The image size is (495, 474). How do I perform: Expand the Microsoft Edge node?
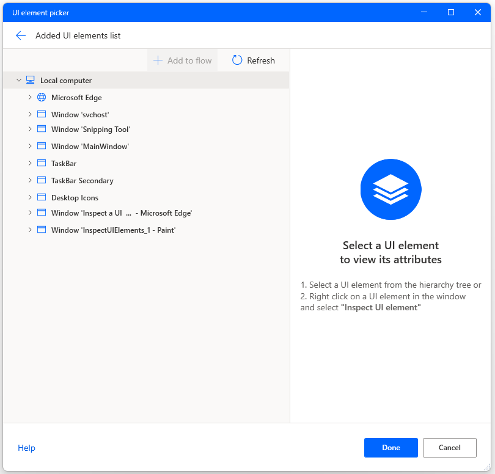pos(30,97)
